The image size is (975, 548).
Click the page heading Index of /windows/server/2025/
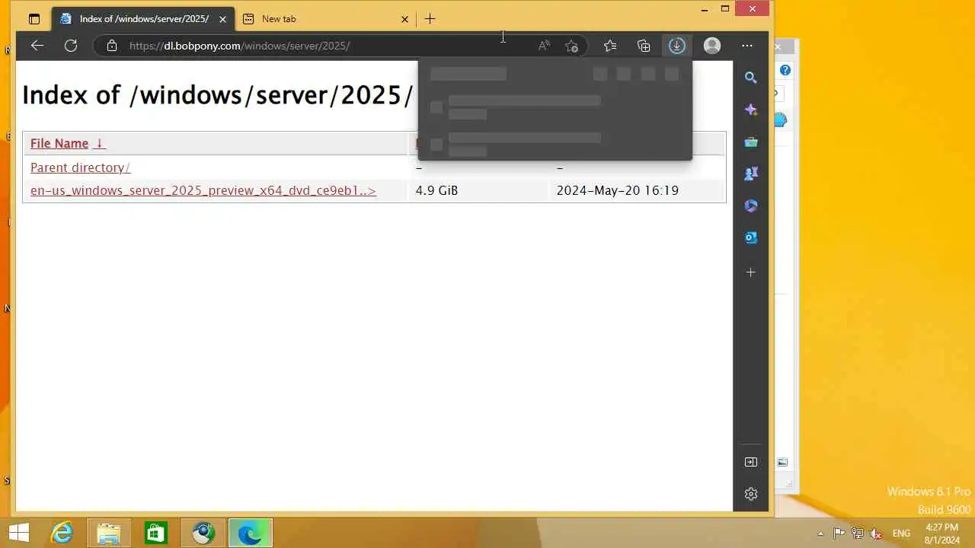(217, 95)
